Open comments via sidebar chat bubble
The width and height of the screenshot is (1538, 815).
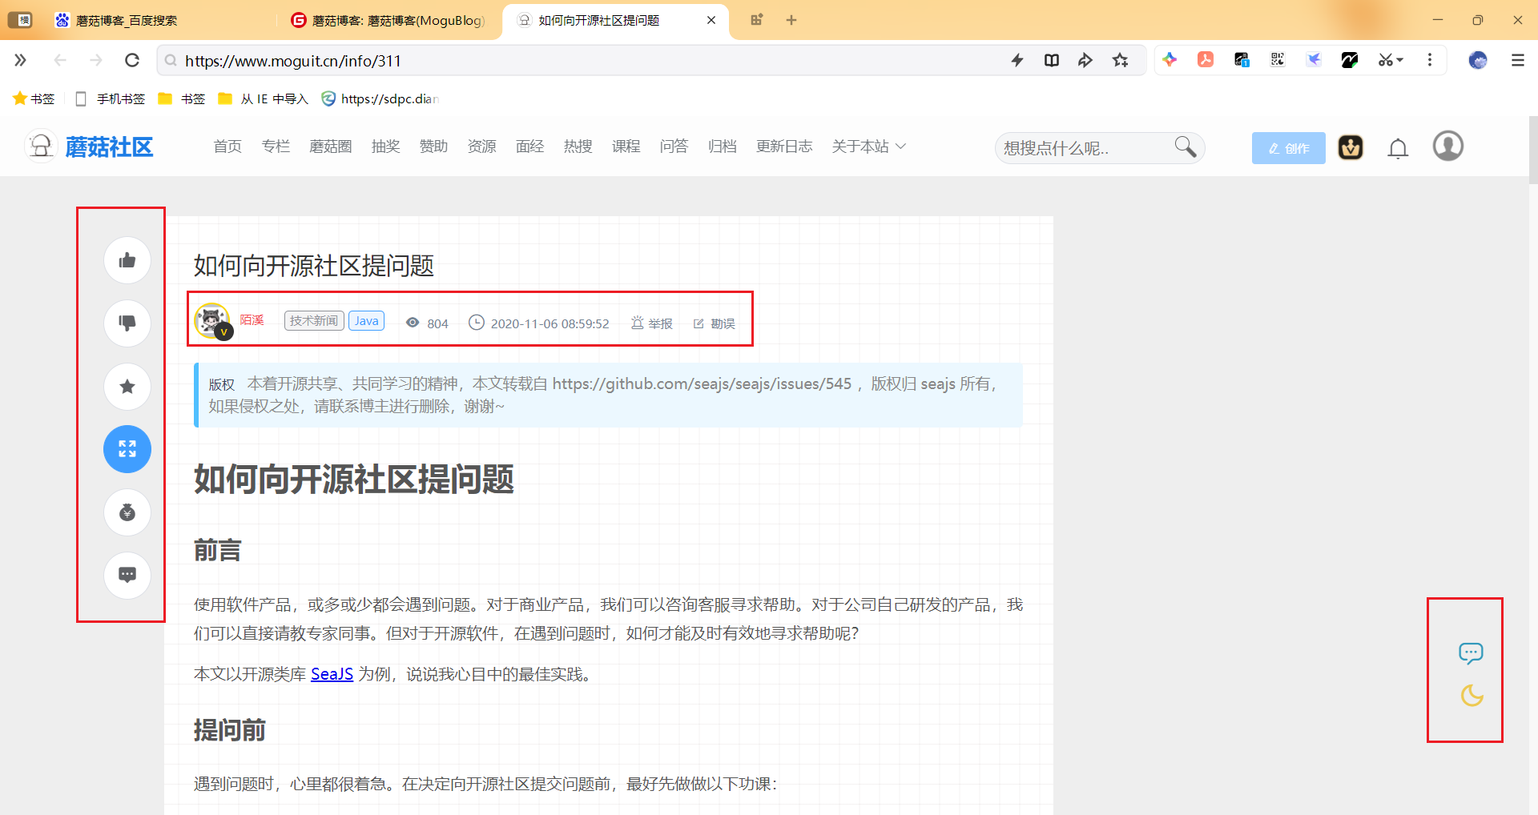[127, 575]
